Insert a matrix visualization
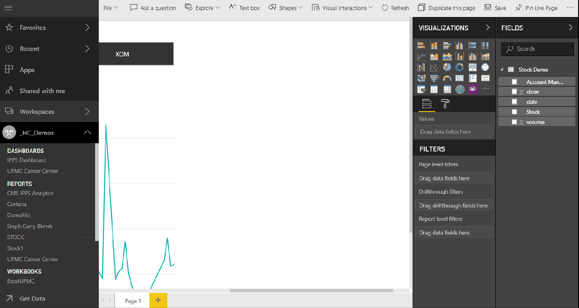This screenshot has width=579, height=308. (x=447, y=89)
